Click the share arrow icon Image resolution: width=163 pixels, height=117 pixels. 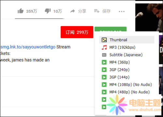pyautogui.click(x=72, y=11)
